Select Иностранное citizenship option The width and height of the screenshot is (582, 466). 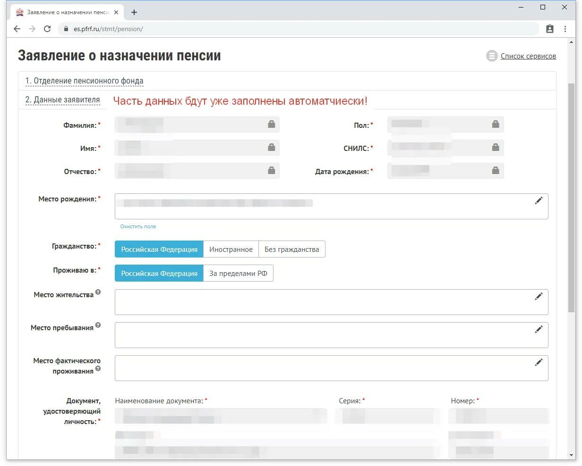click(x=231, y=249)
